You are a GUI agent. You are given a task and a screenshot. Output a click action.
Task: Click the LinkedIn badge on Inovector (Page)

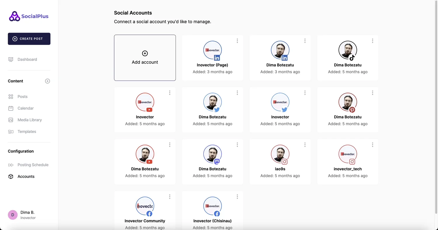[x=217, y=57]
